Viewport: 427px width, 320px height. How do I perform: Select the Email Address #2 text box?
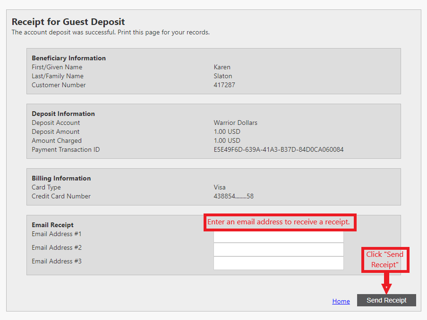coord(278,249)
